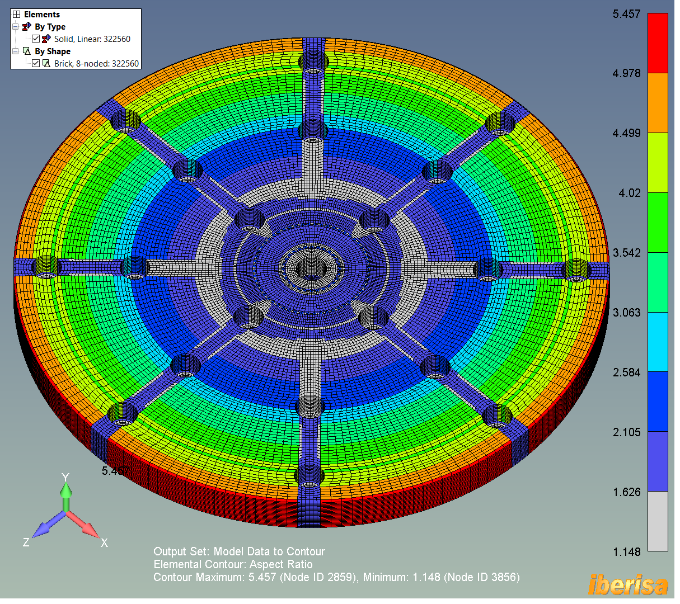Click the cyan contour legend swatch
This screenshot has height=604, width=680.
pyautogui.click(x=658, y=342)
